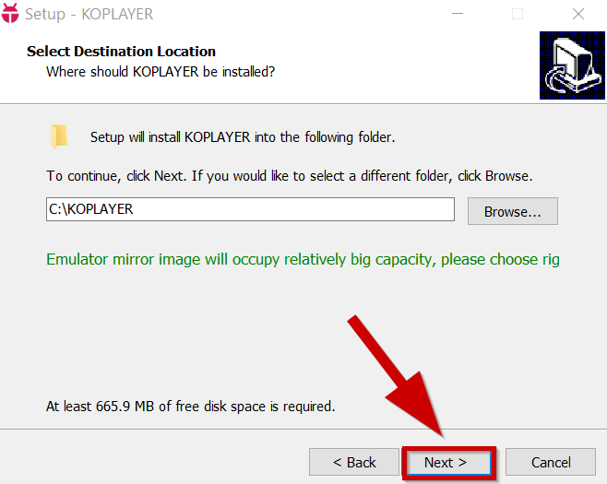Click the 'Select Destination Location' heading
Image resolution: width=607 pixels, height=484 pixels.
pyautogui.click(x=121, y=52)
